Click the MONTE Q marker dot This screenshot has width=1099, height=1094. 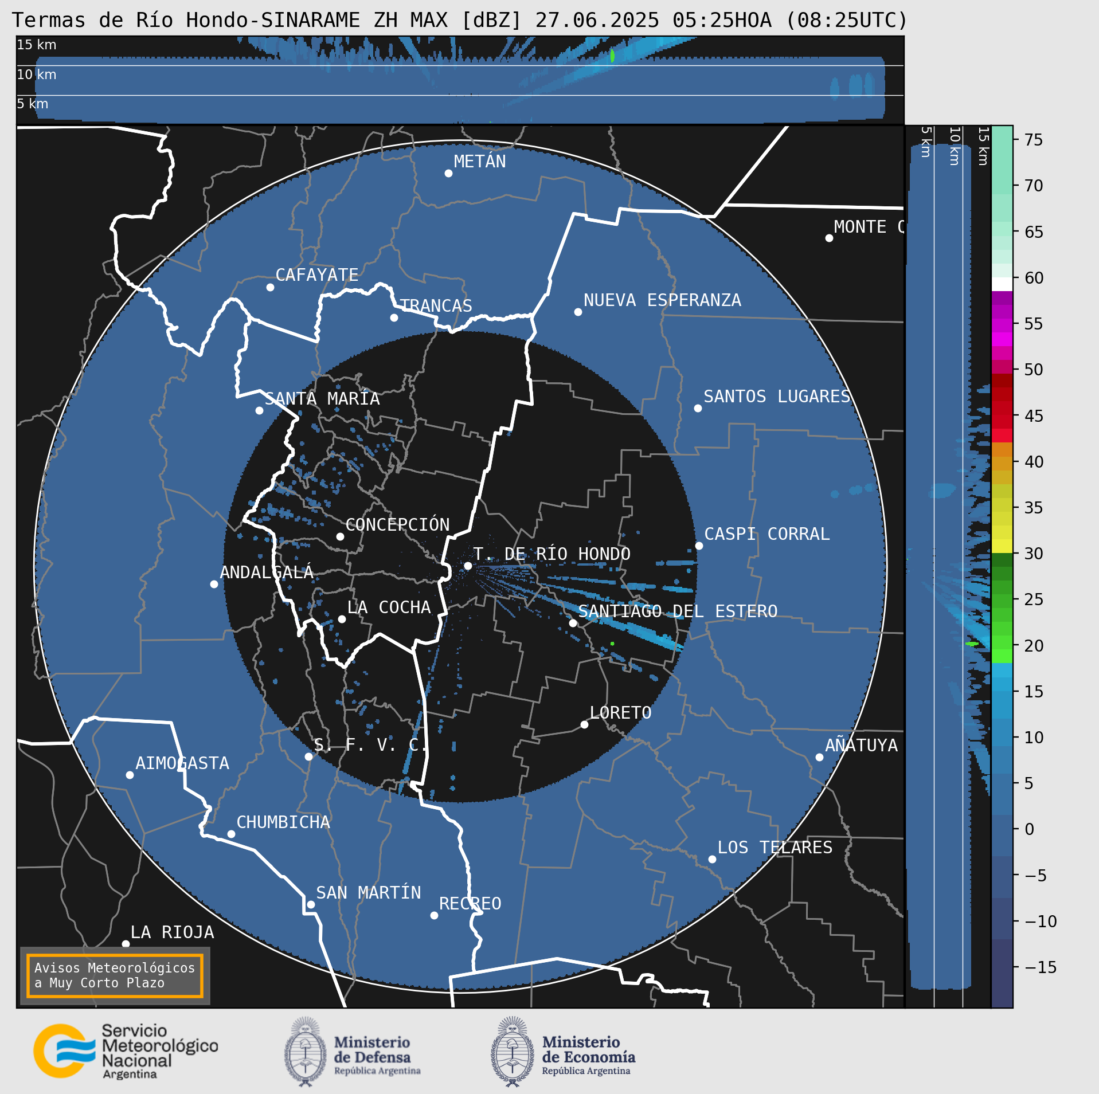pos(829,238)
